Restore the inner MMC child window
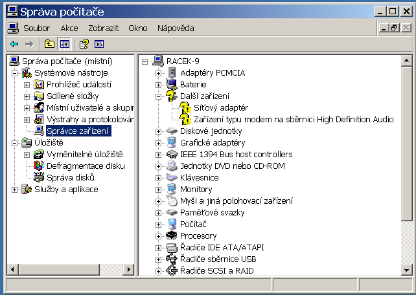The image size is (416, 295). 394,28
